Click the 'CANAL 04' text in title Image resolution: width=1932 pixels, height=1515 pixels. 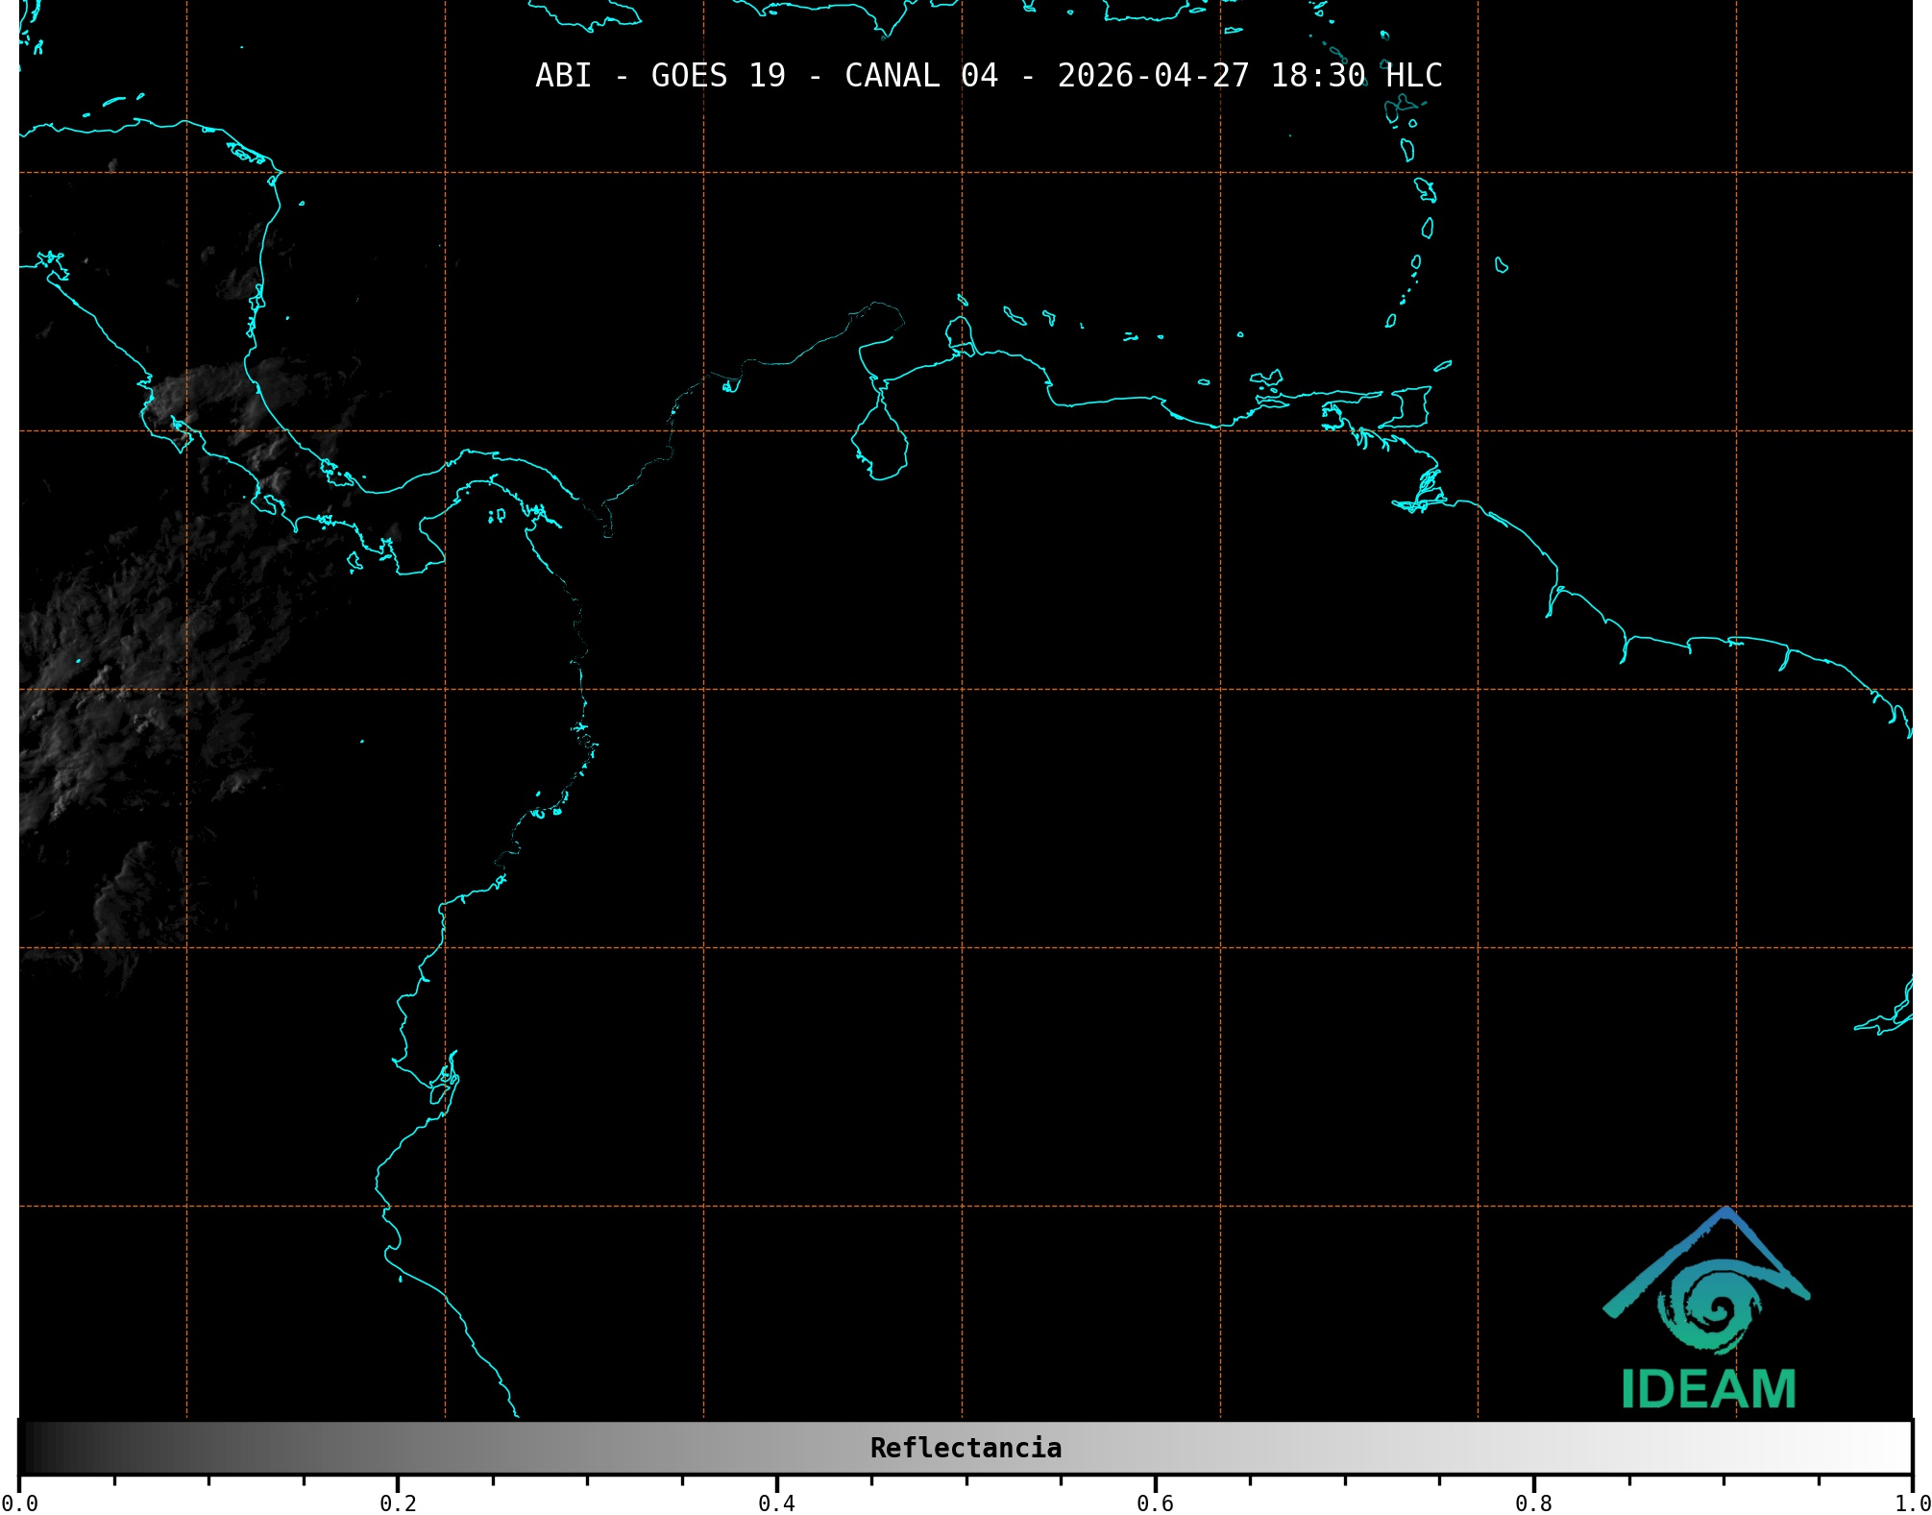[x=920, y=76]
